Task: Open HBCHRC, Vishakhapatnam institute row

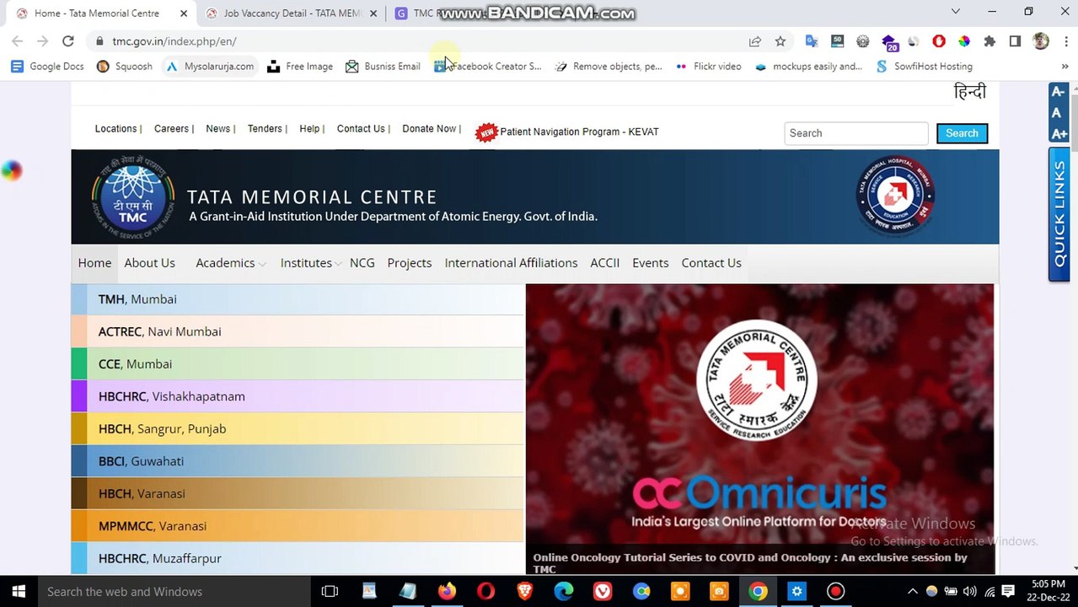Action: (298, 396)
